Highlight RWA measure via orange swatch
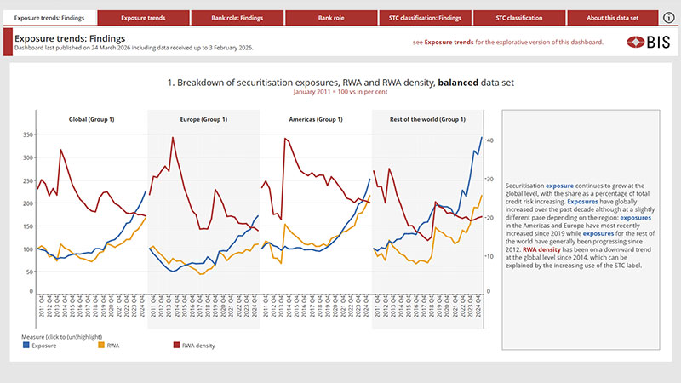The image size is (681, 383). pyautogui.click(x=101, y=346)
